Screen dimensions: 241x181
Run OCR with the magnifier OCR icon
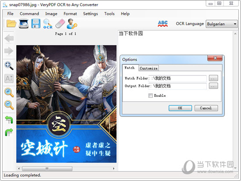coord(48,24)
